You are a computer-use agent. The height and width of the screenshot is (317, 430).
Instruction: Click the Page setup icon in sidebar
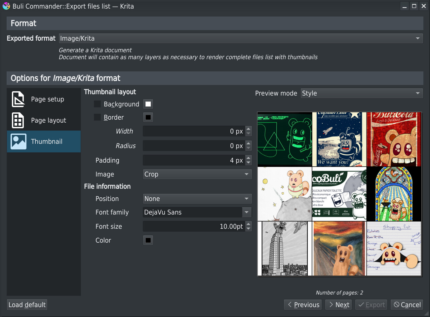click(18, 99)
